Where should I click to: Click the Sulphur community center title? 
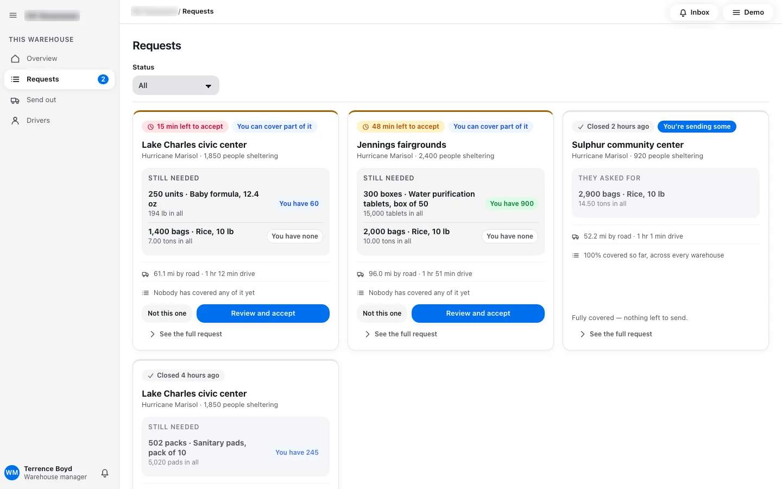pyautogui.click(x=628, y=145)
